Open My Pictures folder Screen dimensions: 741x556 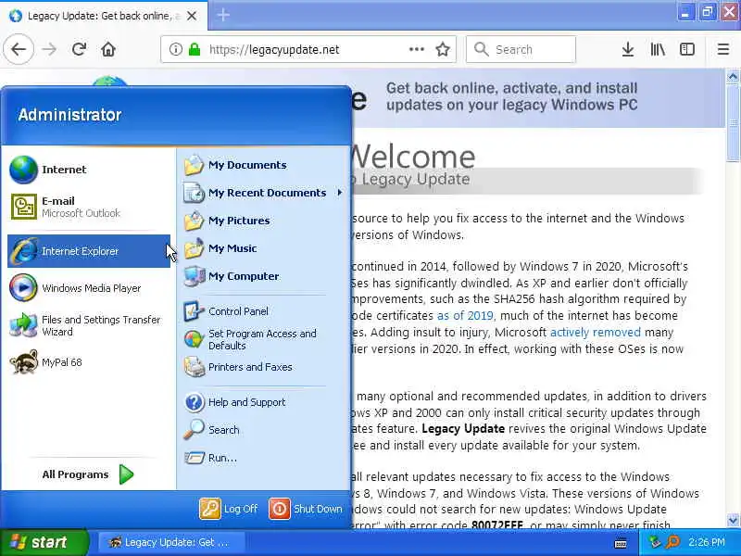263,221
